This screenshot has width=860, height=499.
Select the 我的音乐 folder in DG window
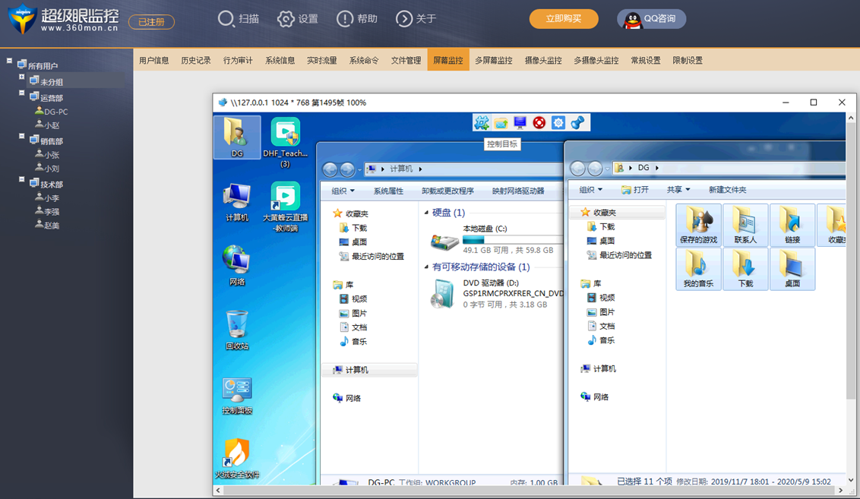[698, 269]
